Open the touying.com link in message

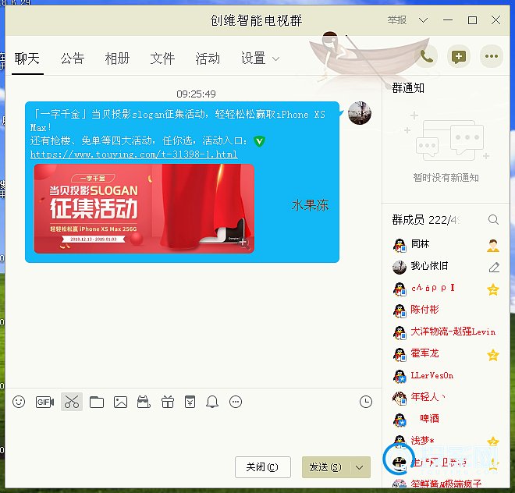[133, 154]
